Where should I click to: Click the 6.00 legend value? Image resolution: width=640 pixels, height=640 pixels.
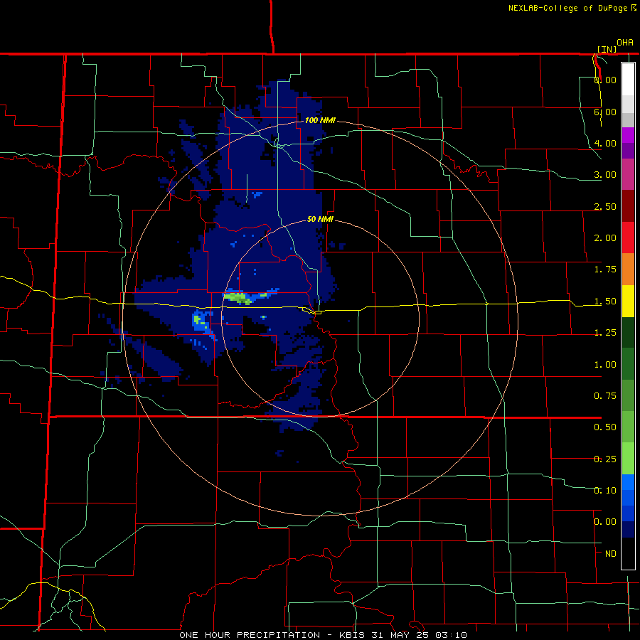coord(605,112)
